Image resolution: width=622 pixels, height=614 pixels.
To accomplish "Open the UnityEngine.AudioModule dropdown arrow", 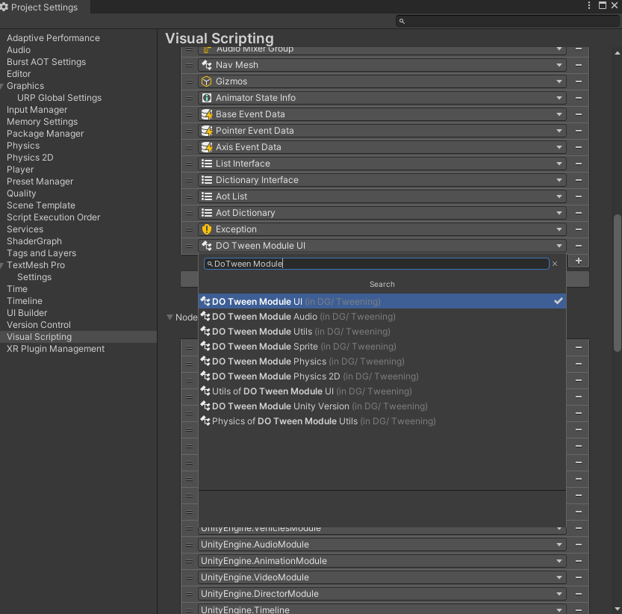I will click(559, 545).
